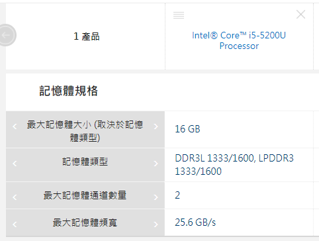The width and height of the screenshot is (319, 241).
Task: Click the back arrow circle button
Action: 6,35
